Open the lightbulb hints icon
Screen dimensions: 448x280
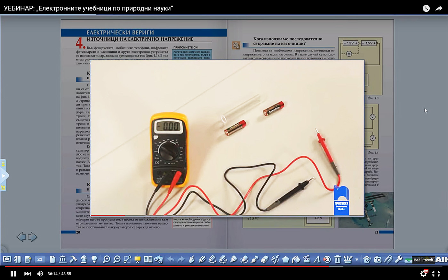94,260
